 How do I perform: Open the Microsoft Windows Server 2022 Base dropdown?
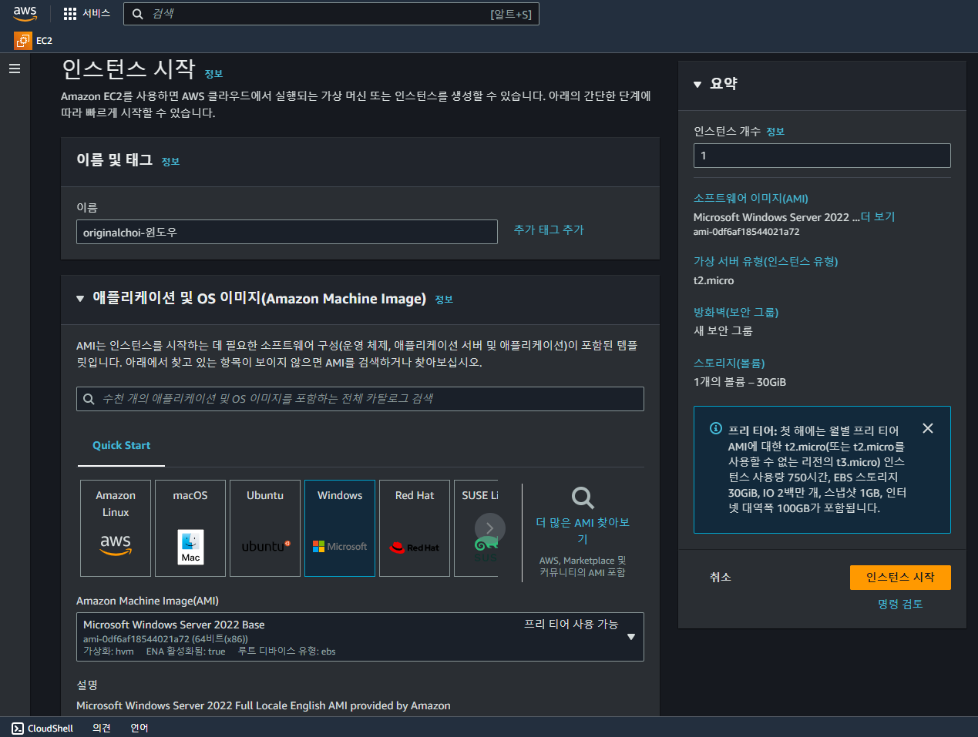click(360, 637)
